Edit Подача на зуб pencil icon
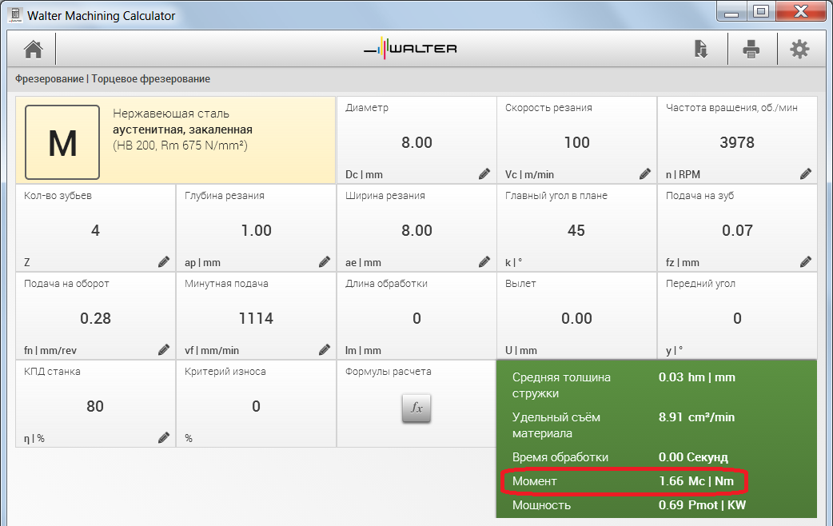 coord(805,261)
